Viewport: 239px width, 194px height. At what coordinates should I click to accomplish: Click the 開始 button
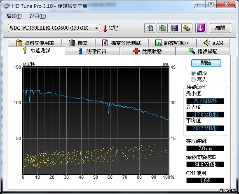206,63
